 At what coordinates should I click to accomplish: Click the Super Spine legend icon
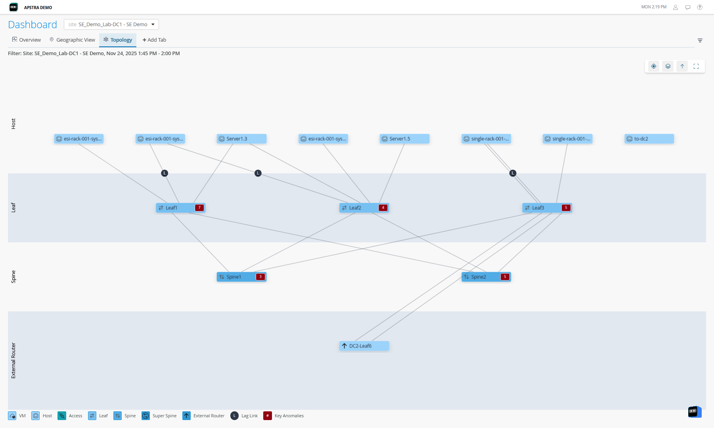pyautogui.click(x=145, y=416)
